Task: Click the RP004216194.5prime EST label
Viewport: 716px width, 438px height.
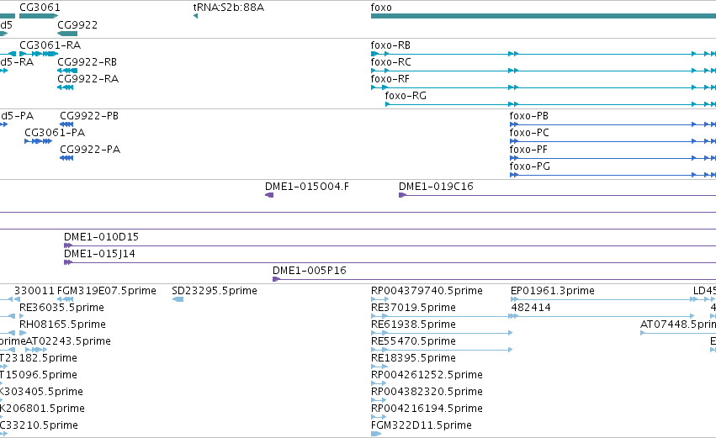Action: point(427,409)
